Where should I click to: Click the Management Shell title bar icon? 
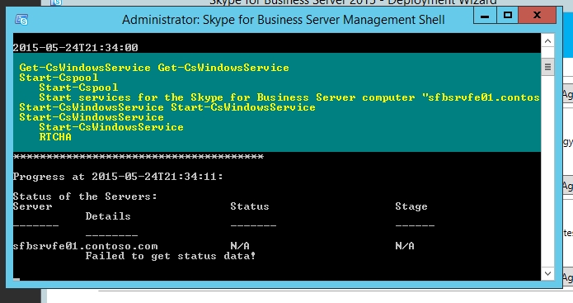[21, 19]
